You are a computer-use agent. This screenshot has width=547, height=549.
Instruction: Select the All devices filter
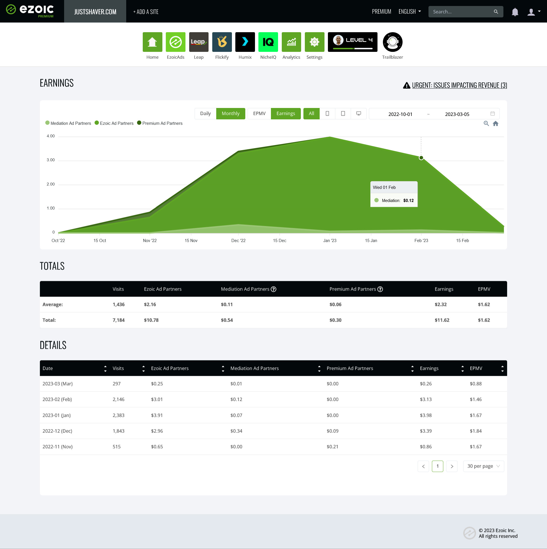click(311, 114)
